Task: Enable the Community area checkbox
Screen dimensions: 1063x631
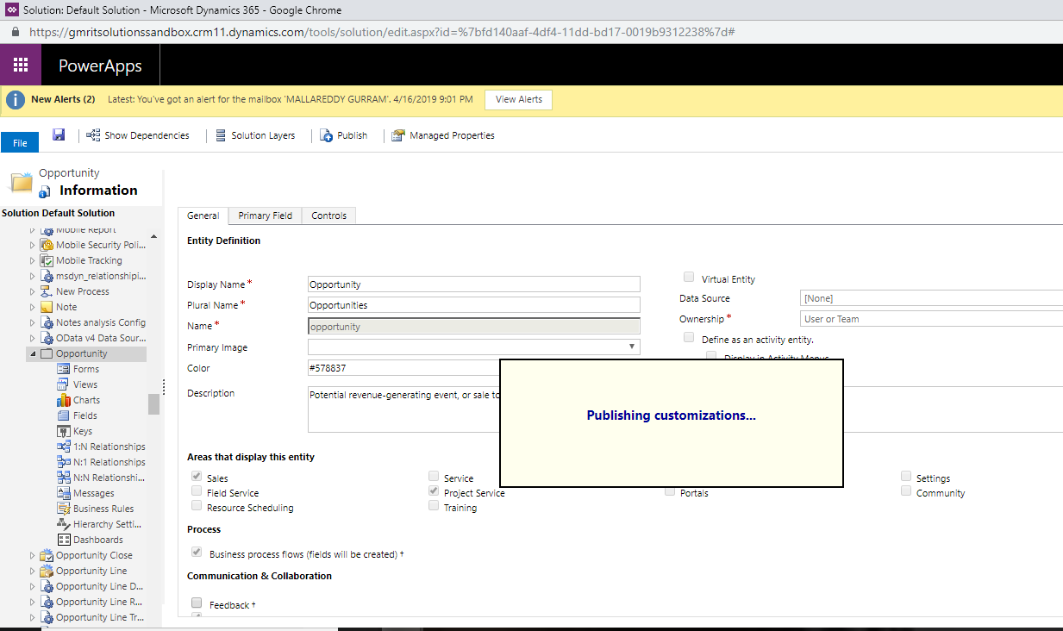Action: tap(906, 490)
